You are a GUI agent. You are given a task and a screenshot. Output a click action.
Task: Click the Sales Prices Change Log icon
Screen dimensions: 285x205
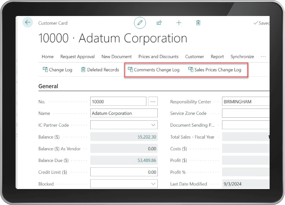tap(191, 70)
